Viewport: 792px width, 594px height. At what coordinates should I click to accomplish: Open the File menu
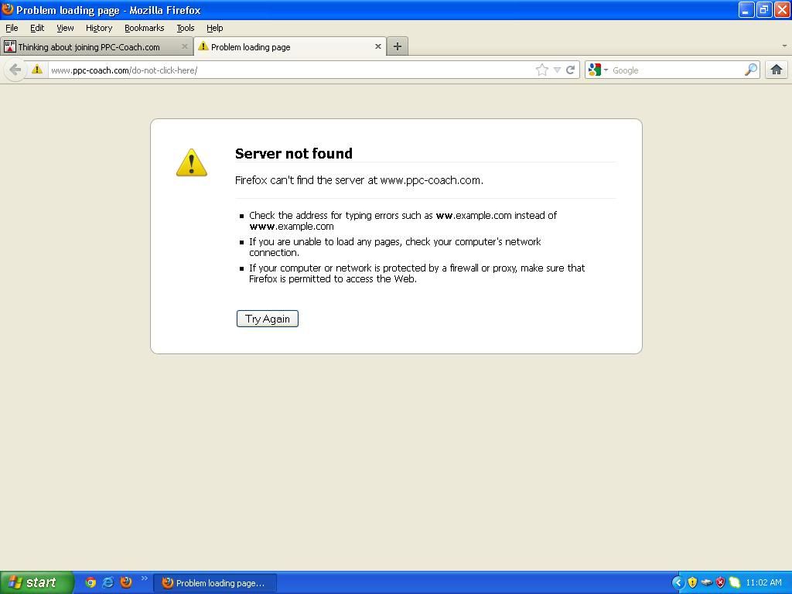12,28
